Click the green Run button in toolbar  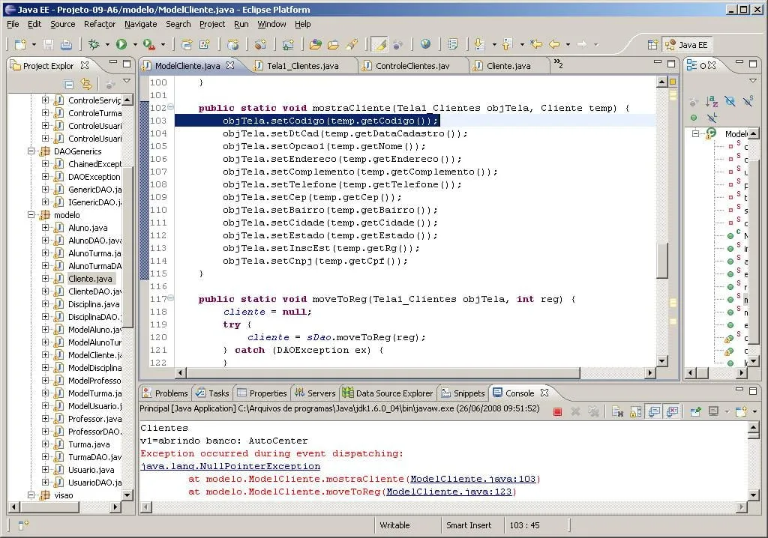tap(121, 45)
